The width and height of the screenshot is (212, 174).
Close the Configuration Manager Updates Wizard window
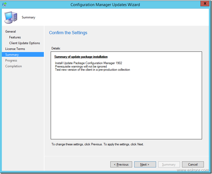(x=205, y=3)
